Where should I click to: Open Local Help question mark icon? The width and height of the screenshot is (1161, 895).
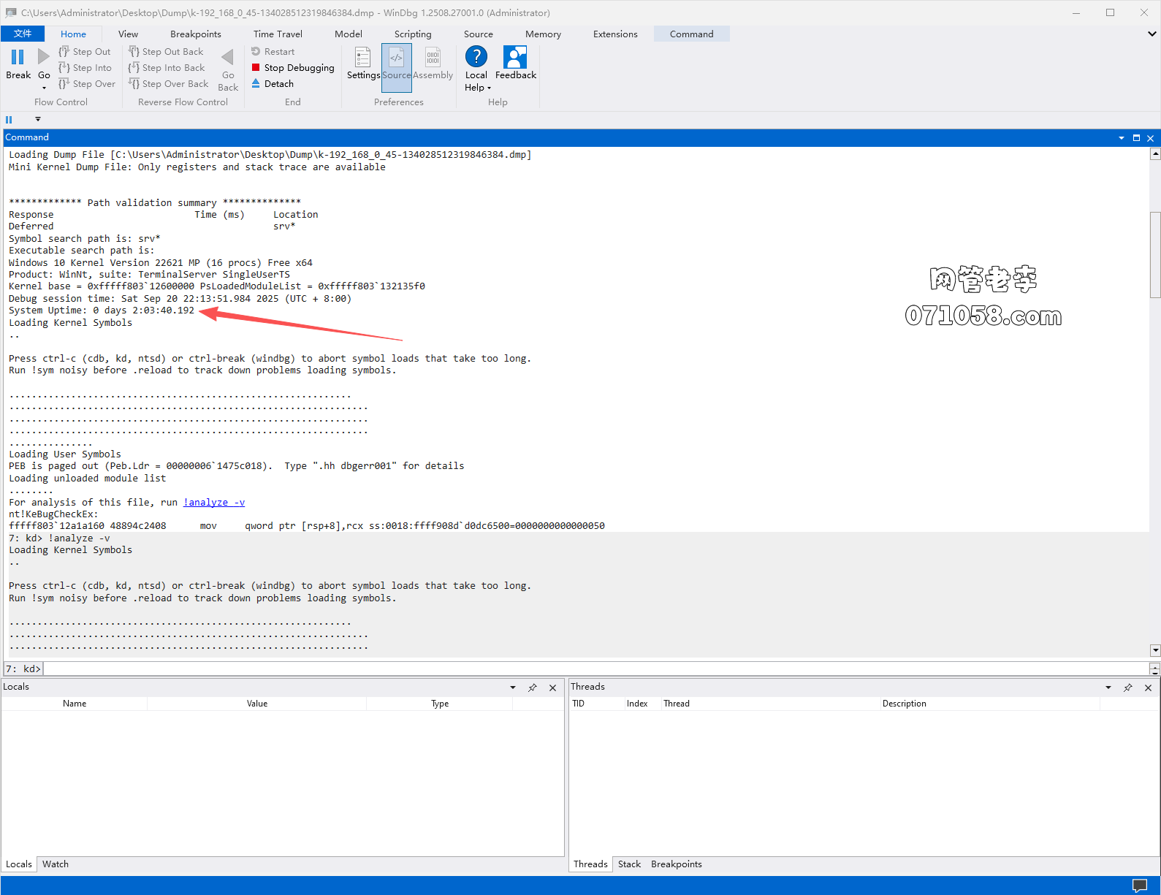476,57
